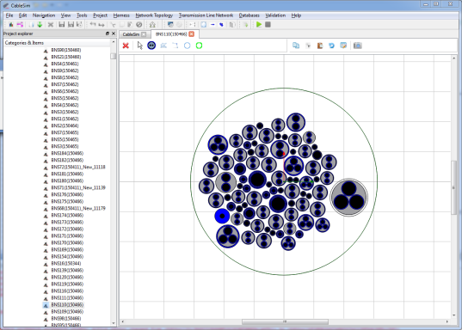Click the dimmed rectangle corner tool
462x330 pixels.
pyautogui.click(x=176, y=46)
